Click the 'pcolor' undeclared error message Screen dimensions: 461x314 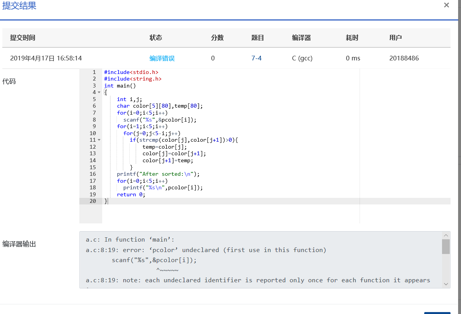pos(206,250)
